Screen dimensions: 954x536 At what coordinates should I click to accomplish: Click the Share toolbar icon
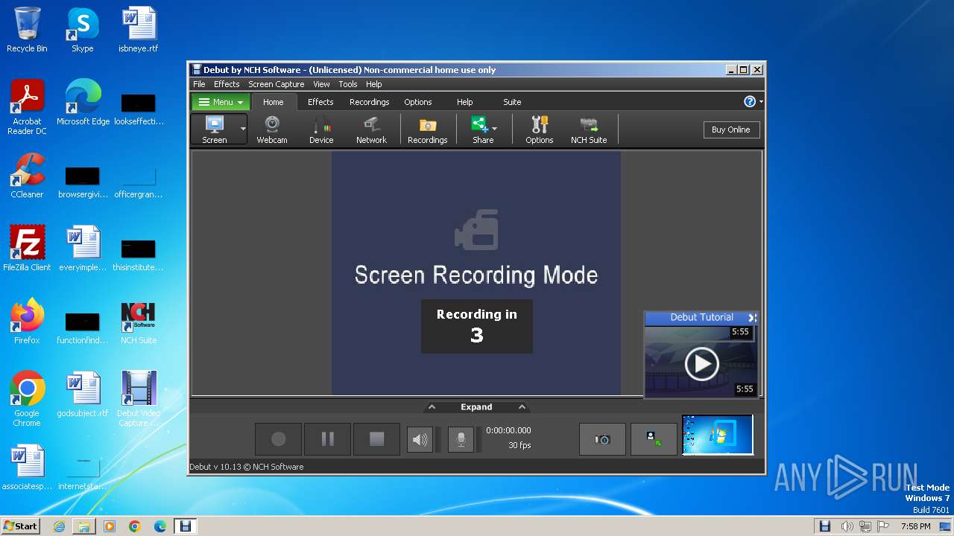(x=481, y=130)
